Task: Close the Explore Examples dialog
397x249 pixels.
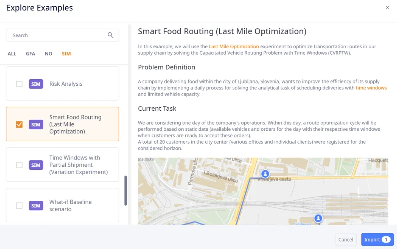Action: 387,8
